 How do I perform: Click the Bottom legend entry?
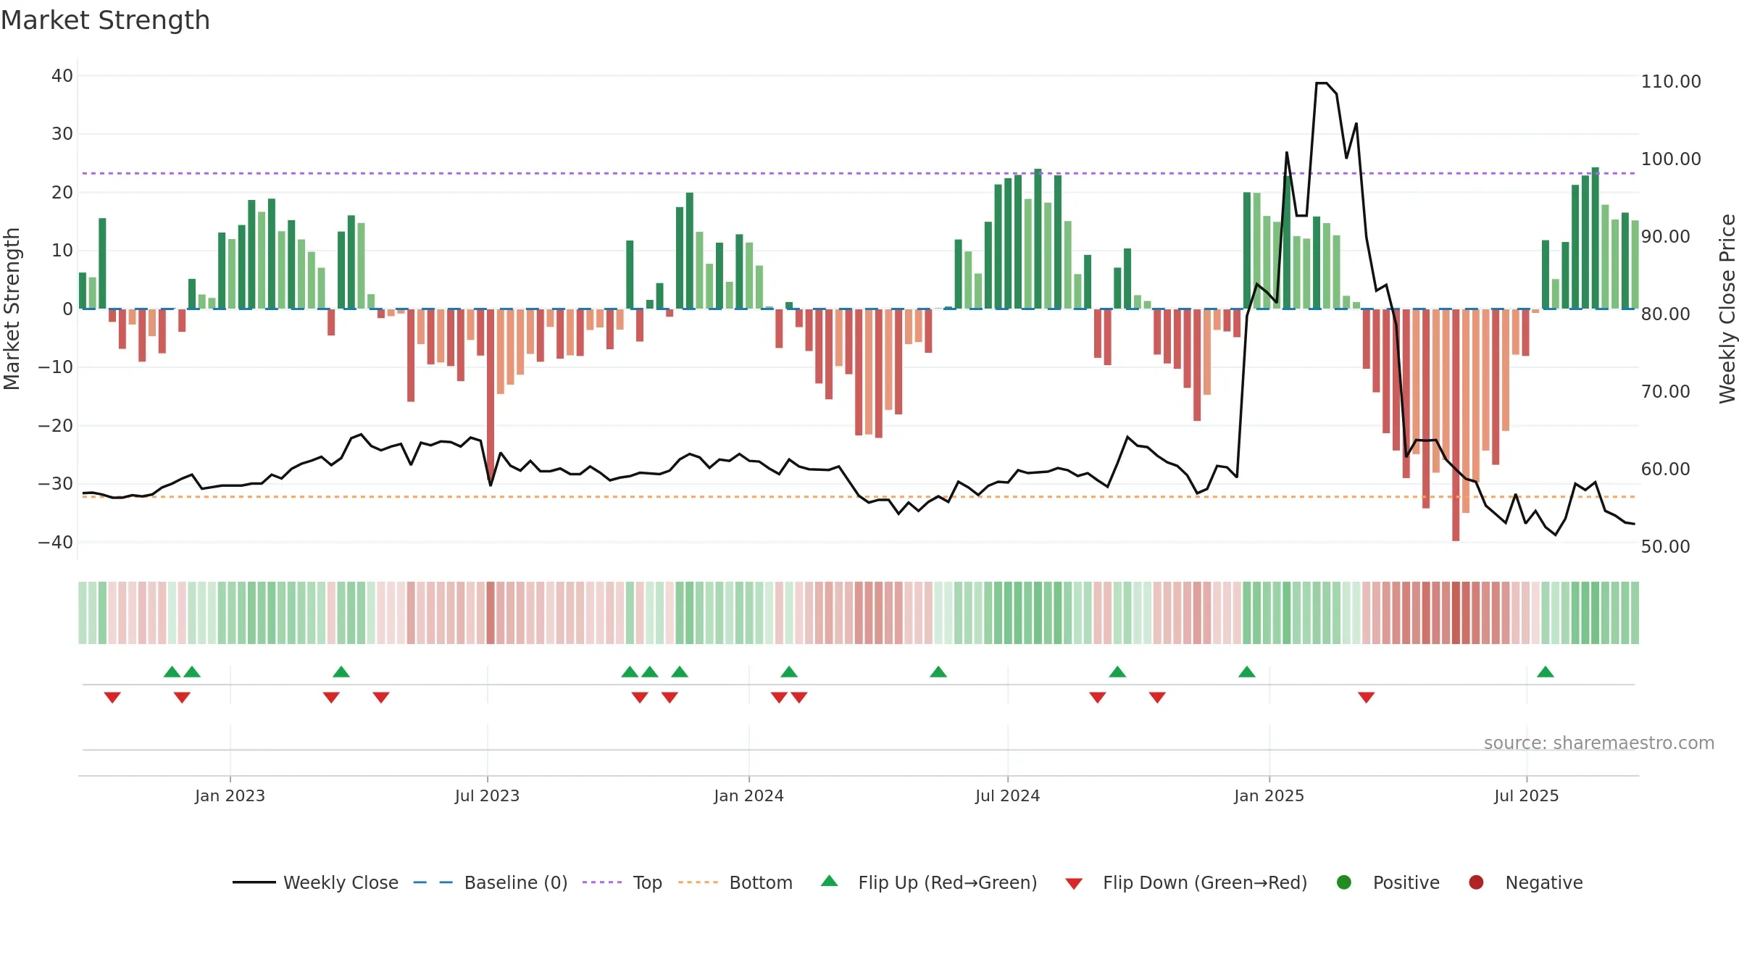coord(735,882)
